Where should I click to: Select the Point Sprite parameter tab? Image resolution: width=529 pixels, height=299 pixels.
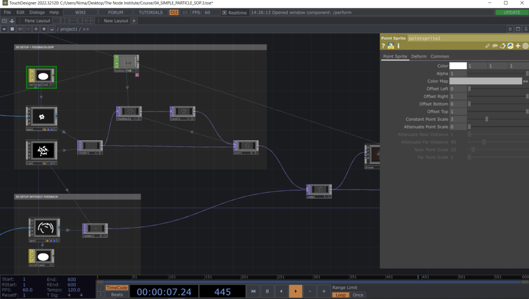[395, 56]
